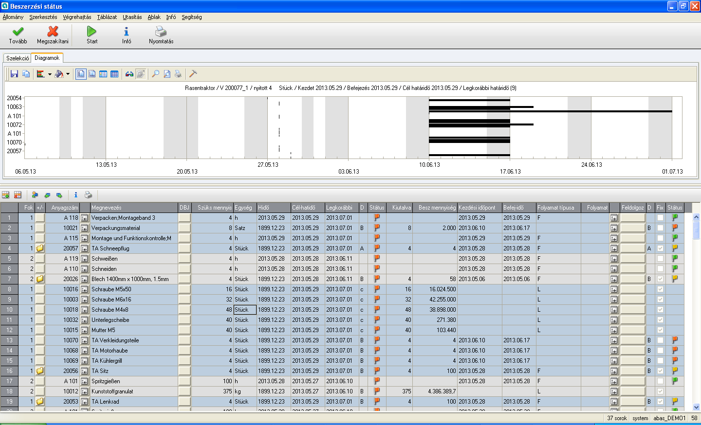Sort by the Megnevezés column header

coord(134,208)
